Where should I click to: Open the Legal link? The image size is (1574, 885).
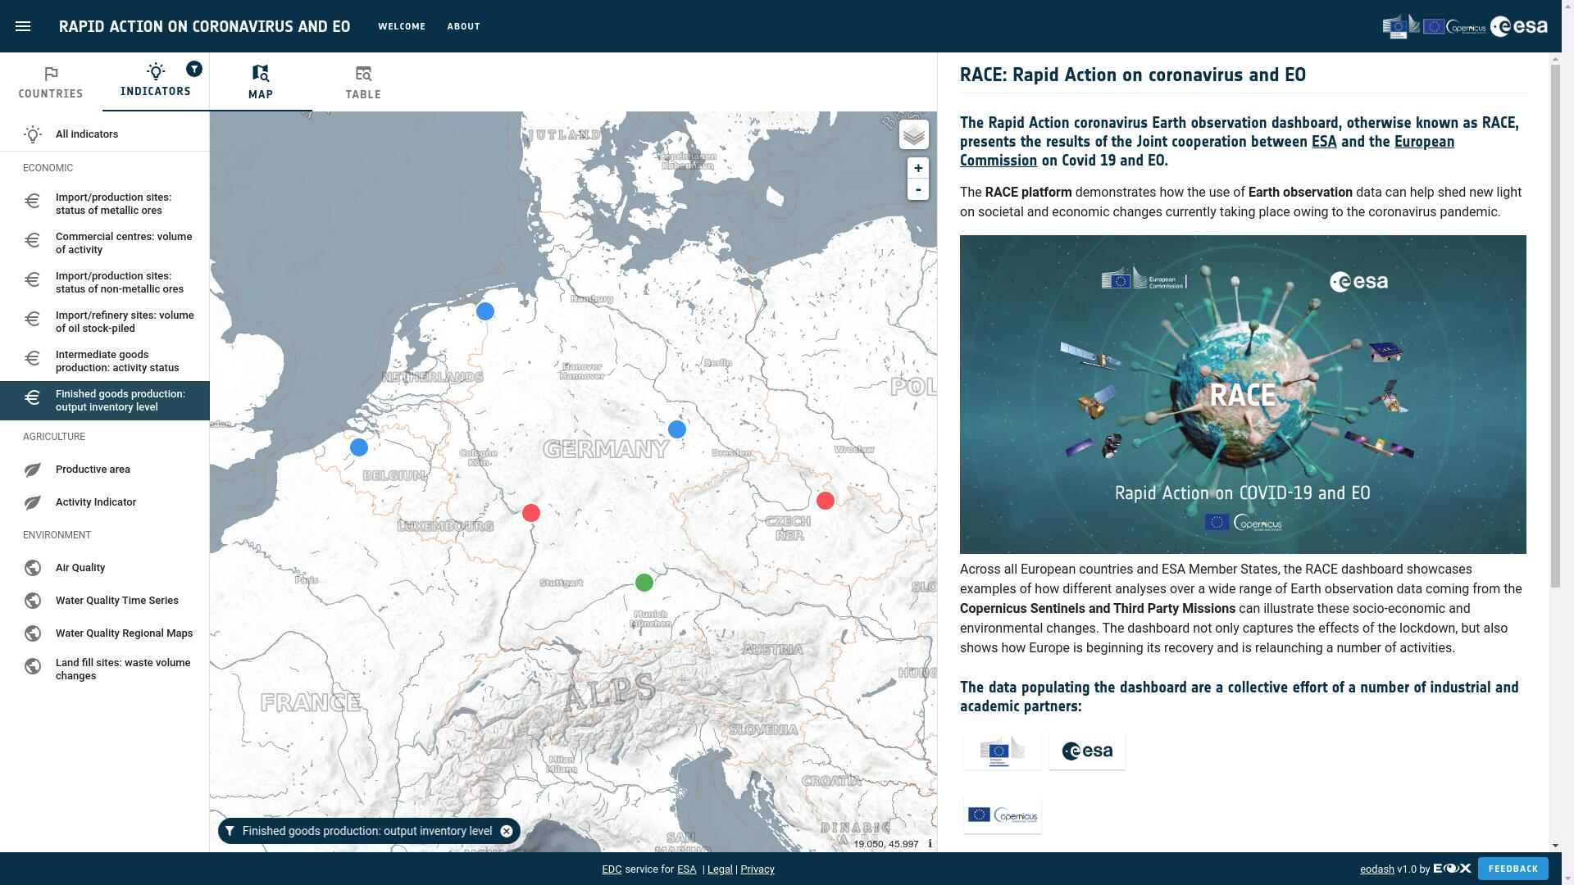pos(720,869)
